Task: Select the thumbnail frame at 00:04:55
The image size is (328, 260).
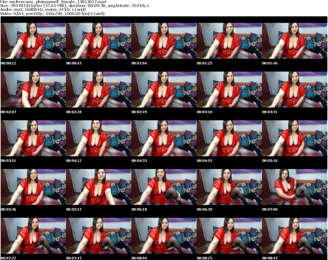Action: [x=229, y=138]
